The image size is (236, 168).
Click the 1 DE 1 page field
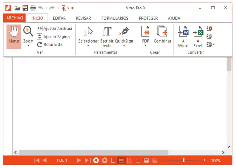pos(62,160)
